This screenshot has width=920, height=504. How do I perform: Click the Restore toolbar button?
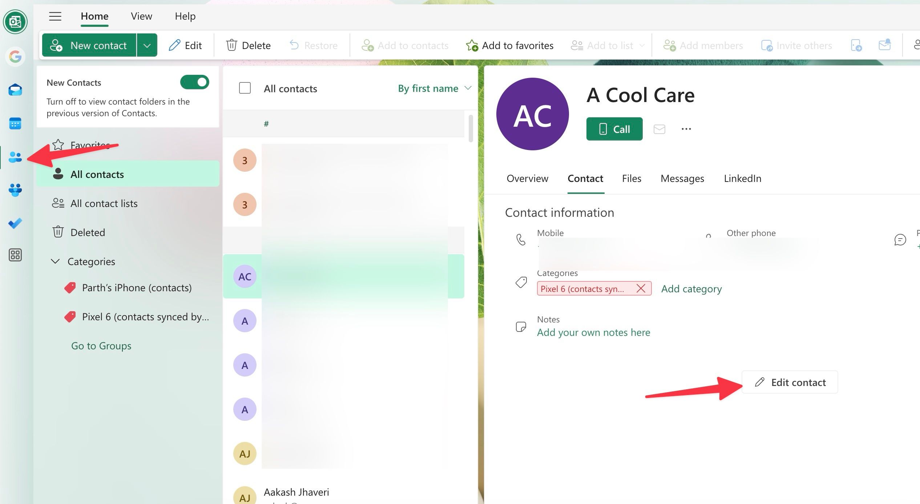click(x=314, y=45)
